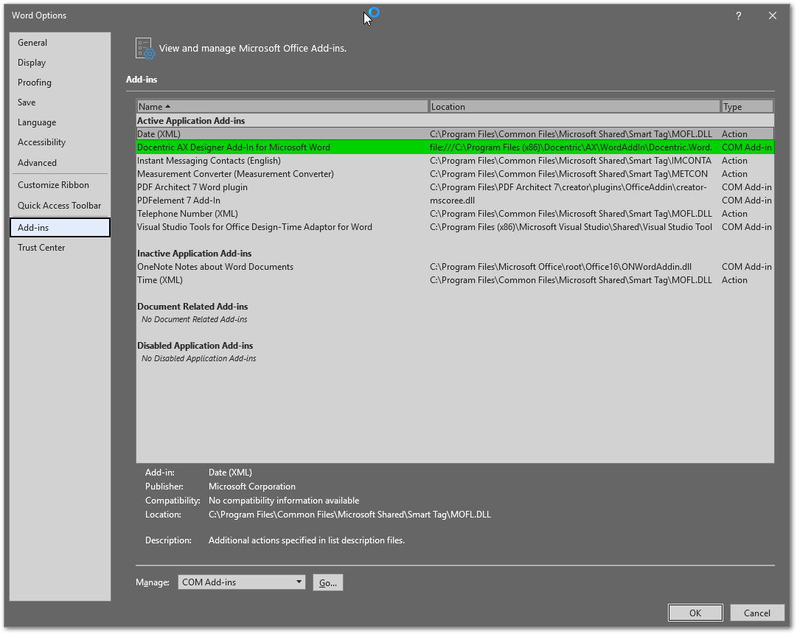Click the No compatibility information available text
The image size is (797, 634).
(x=284, y=501)
